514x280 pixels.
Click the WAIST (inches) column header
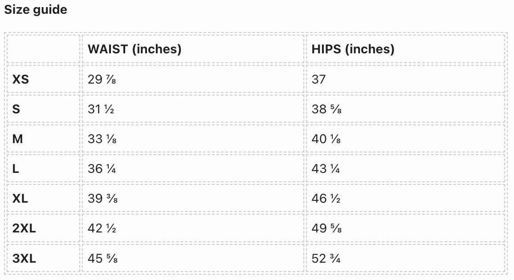135,49
